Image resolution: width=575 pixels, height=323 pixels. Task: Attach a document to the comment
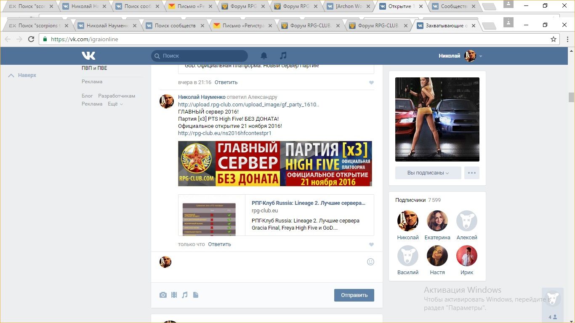pyautogui.click(x=196, y=295)
